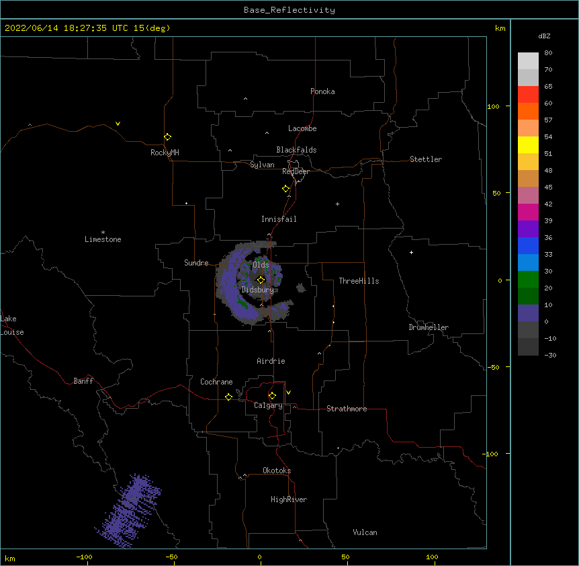Click the Didsbury town label

coord(258,290)
